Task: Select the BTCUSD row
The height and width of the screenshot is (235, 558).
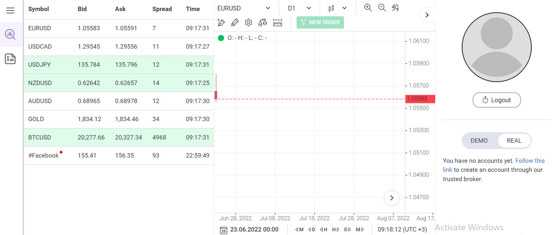Action: [119, 137]
